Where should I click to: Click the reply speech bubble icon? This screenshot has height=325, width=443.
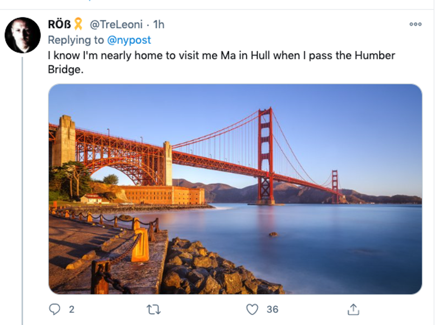55,309
